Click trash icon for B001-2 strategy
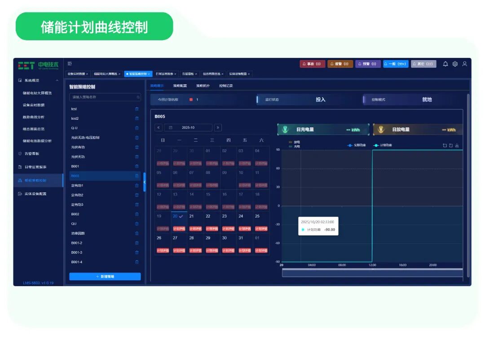This screenshot has height=339, width=485. point(137,243)
